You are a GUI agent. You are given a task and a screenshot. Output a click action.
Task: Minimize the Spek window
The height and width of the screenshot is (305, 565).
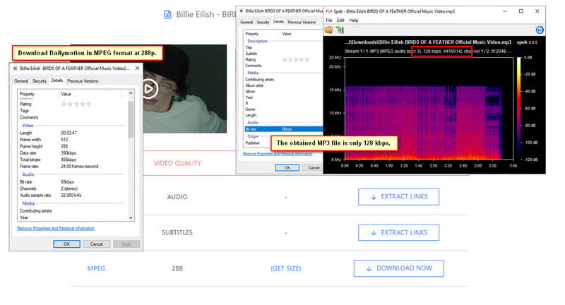[505, 11]
